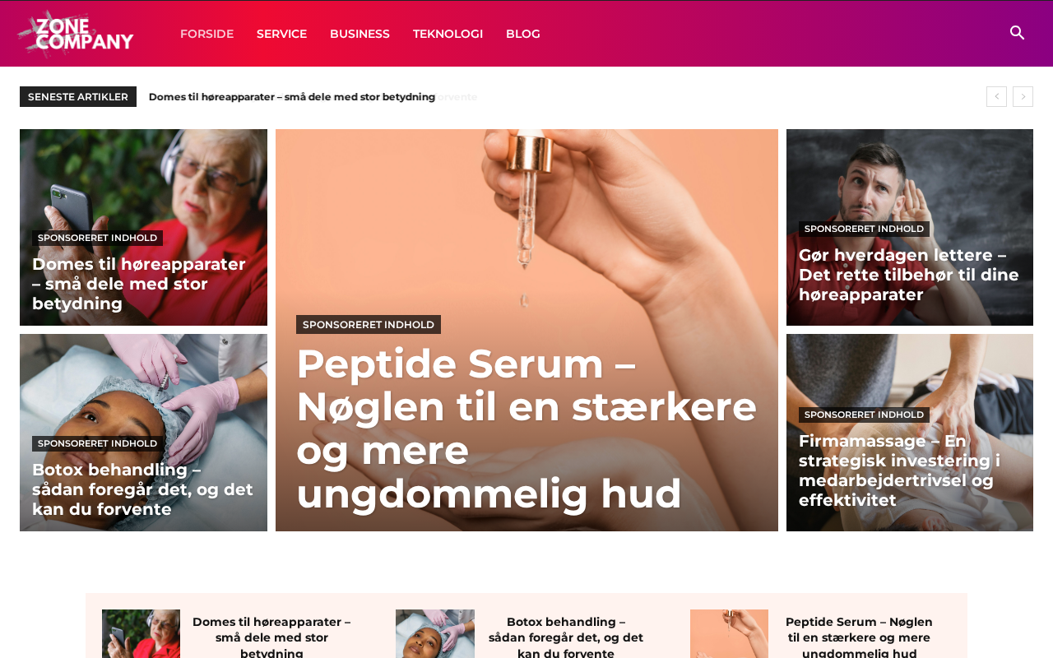Open the Peptide Serum link in the bottom list
Screen dimensions: 1053x658
pos(859,637)
